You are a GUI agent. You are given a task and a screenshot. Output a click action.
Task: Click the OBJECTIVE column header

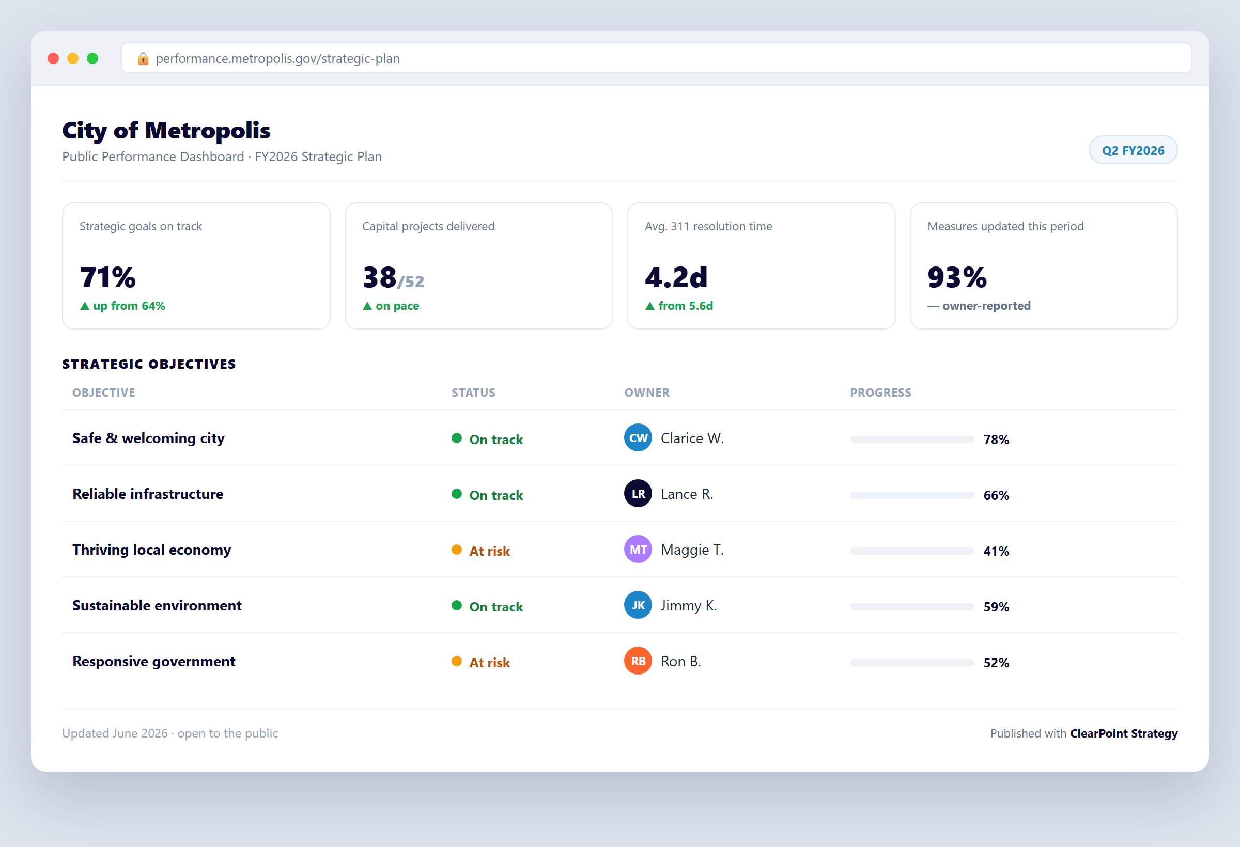(103, 393)
